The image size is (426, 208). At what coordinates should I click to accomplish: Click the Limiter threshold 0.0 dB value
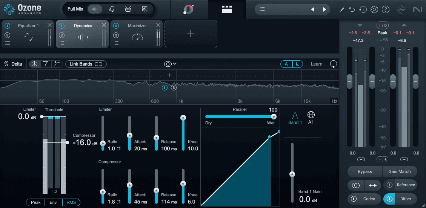pos(27,117)
